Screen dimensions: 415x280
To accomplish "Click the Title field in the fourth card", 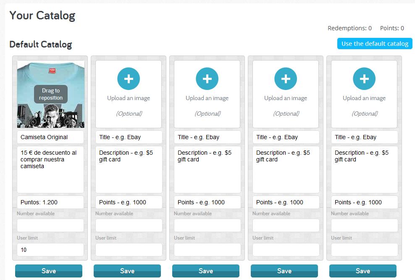I will (286, 137).
